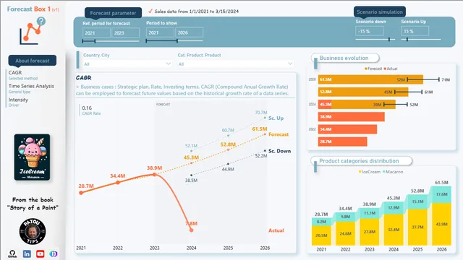The image size is (463, 260).
Task: Click the 17.6M Macaron column segment
Action: coord(441,194)
